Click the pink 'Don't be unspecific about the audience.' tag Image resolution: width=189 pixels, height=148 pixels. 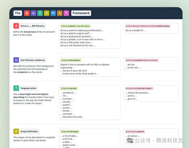point(142,60)
